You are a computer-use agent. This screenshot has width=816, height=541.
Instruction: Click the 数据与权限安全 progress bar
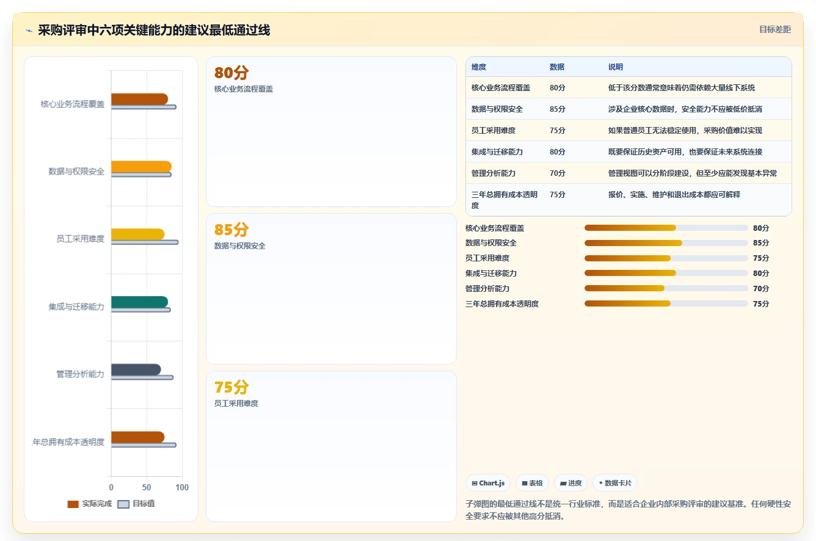(666, 243)
